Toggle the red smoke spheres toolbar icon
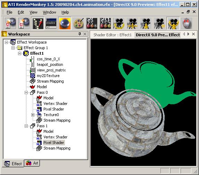Screen dimensions: 199x175 coord(92,23)
